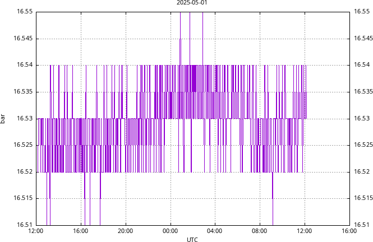Select 16.51 on the left y-axis
The height and width of the screenshot is (242, 373).
coord(25,225)
